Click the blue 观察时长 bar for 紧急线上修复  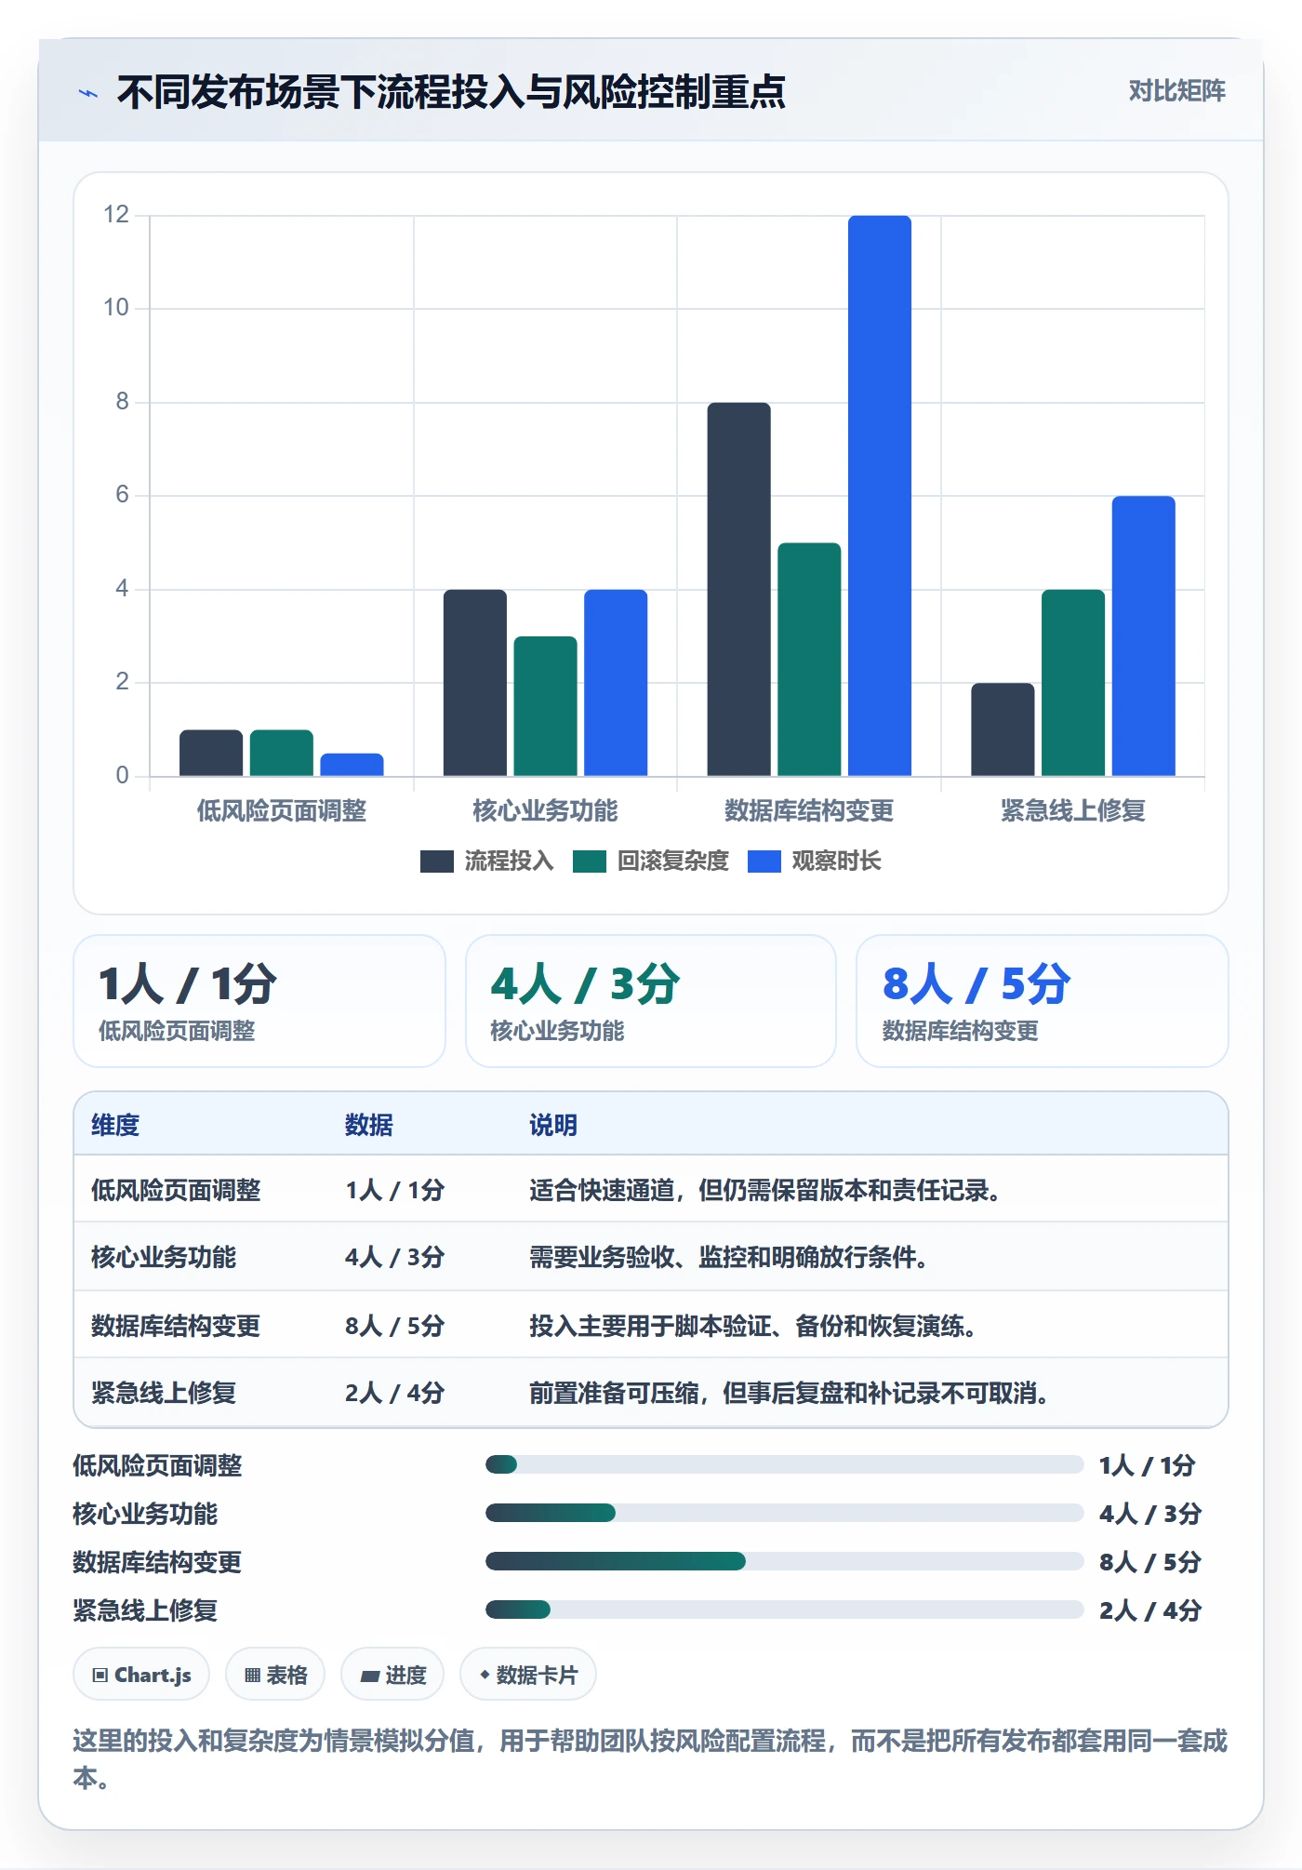pyautogui.click(x=1144, y=636)
